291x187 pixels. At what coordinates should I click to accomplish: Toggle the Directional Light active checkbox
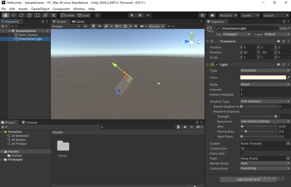tap(218, 28)
